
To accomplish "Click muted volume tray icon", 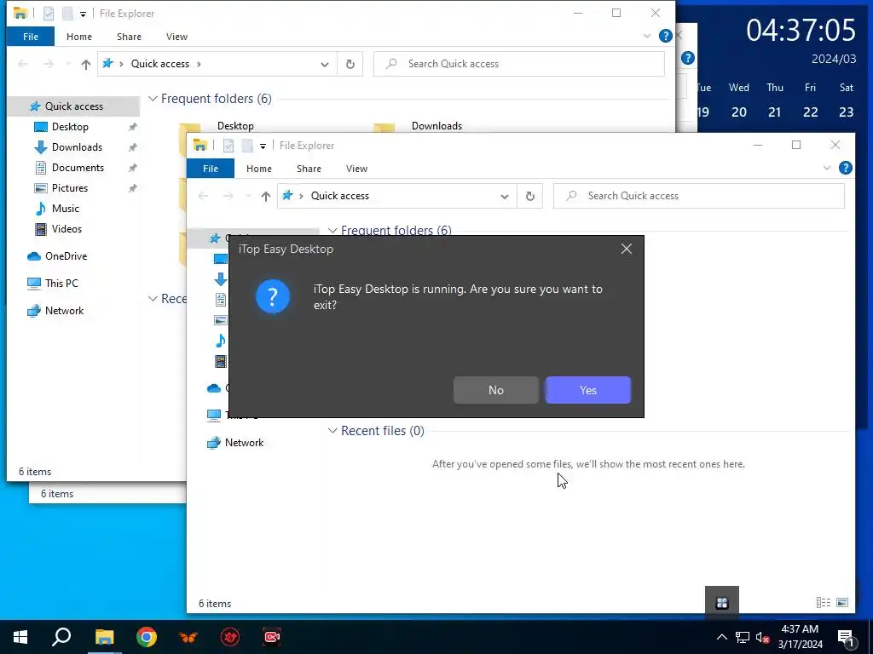I will point(763,637).
